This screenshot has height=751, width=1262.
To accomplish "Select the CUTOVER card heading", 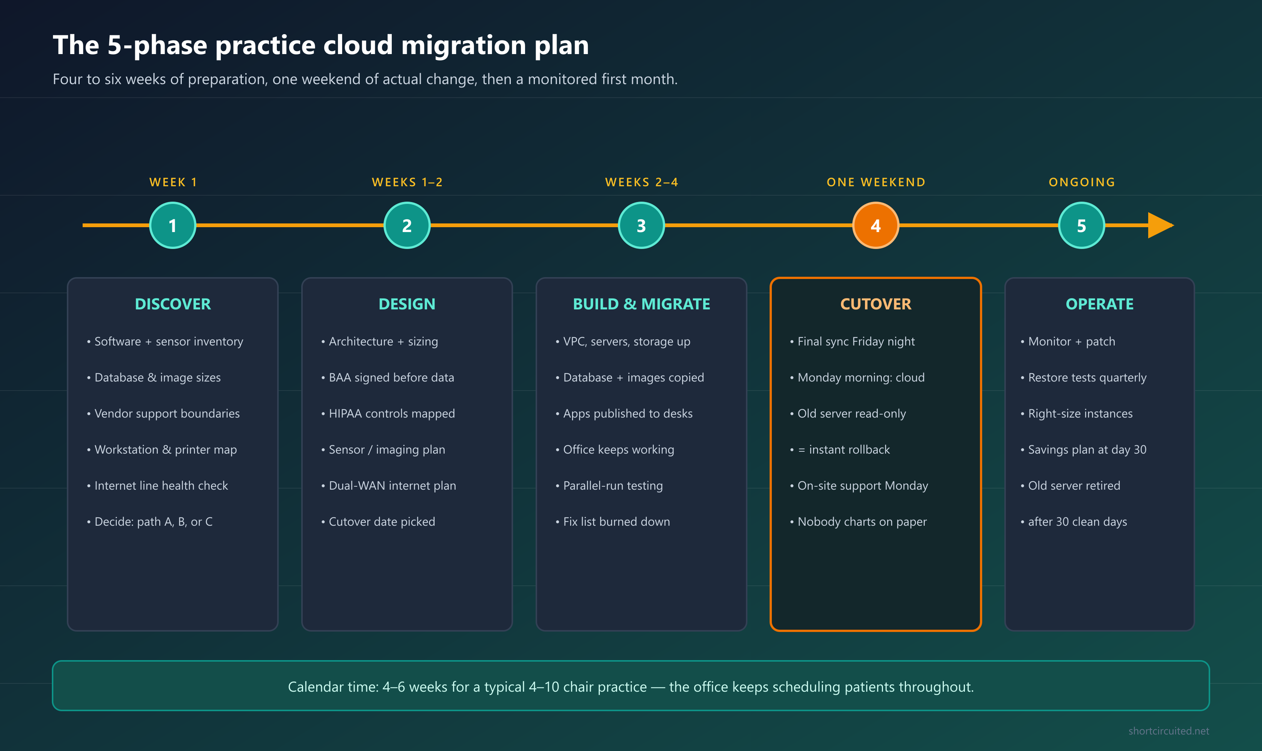I will click(x=876, y=304).
